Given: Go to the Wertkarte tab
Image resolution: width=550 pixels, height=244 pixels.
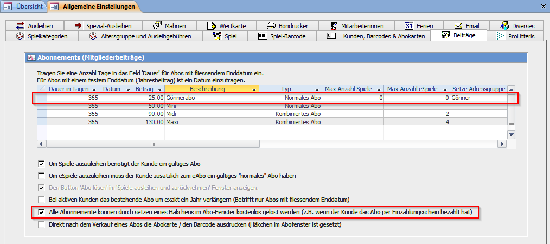Looking at the screenshot, I should coord(227,25).
